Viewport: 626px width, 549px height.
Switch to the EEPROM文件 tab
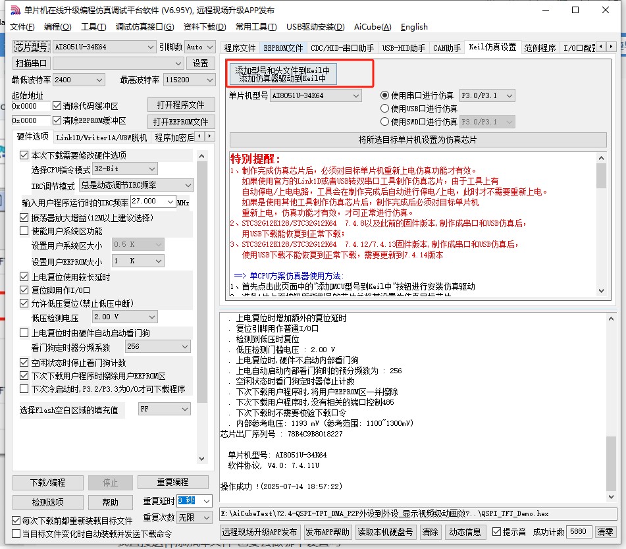click(x=283, y=48)
